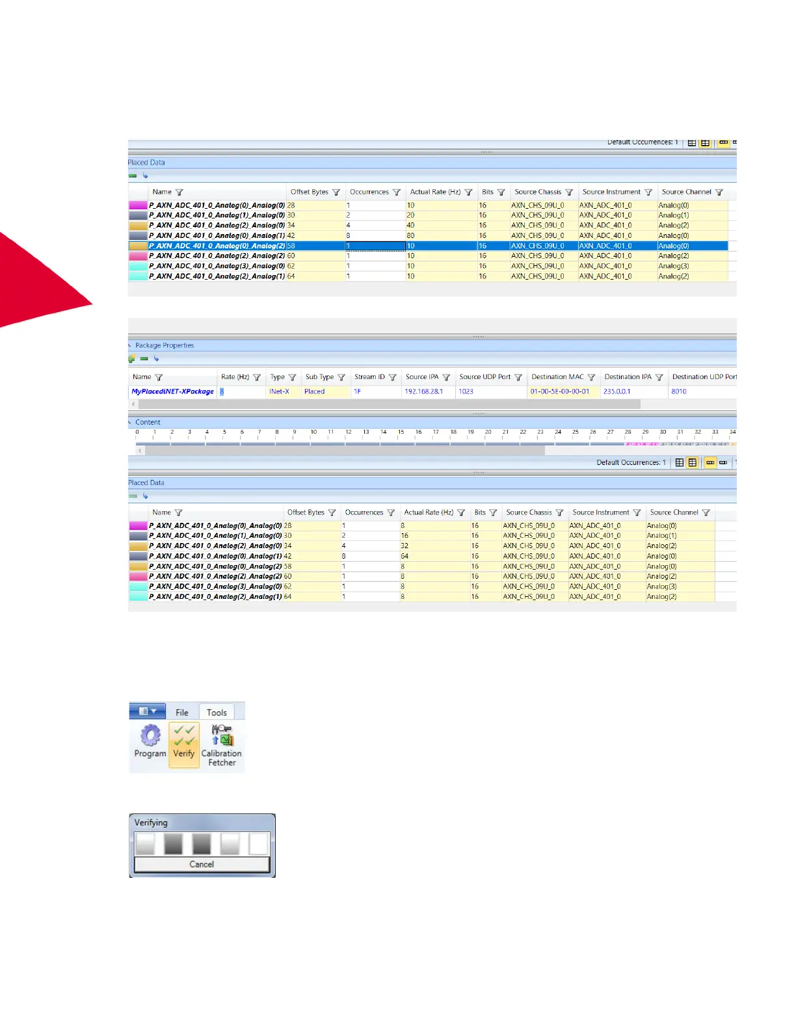
Task: Open Source UDP Port column filter
Action: (518, 378)
